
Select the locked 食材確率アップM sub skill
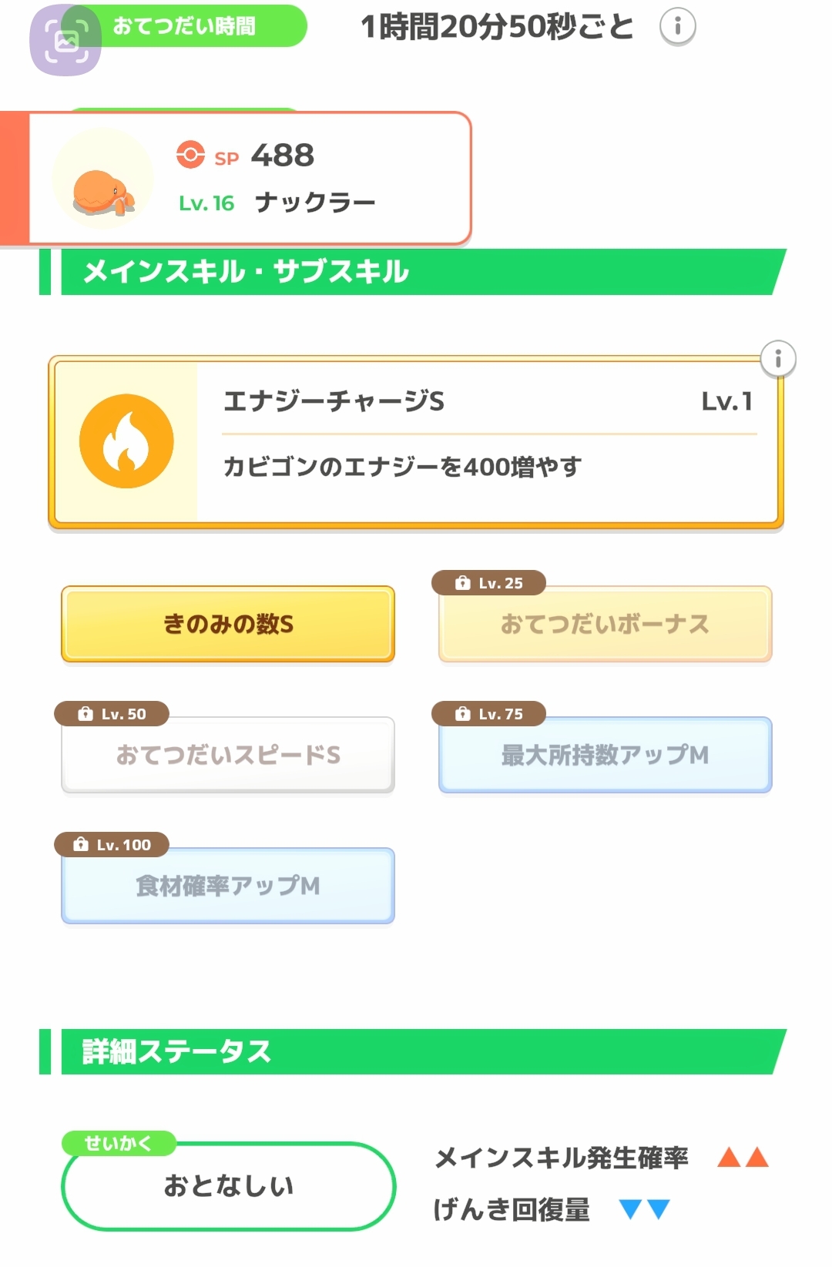(x=228, y=887)
